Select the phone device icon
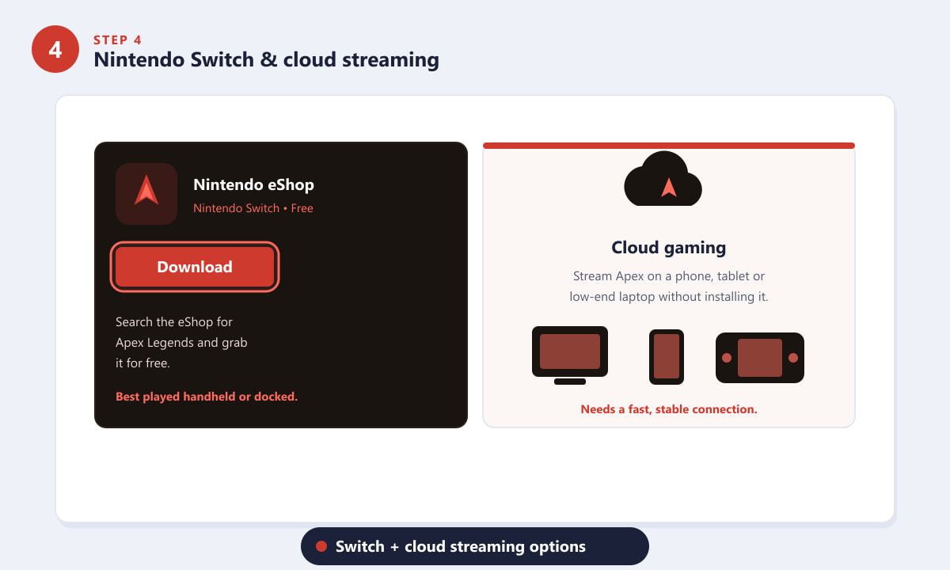The height and width of the screenshot is (570, 950). click(x=667, y=356)
